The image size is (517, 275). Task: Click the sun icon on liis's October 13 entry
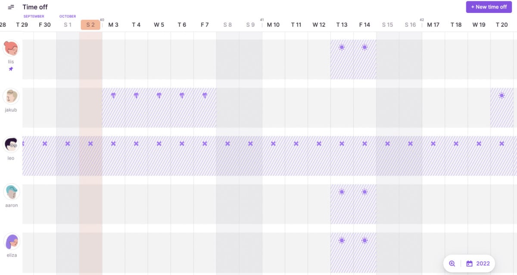[342, 47]
